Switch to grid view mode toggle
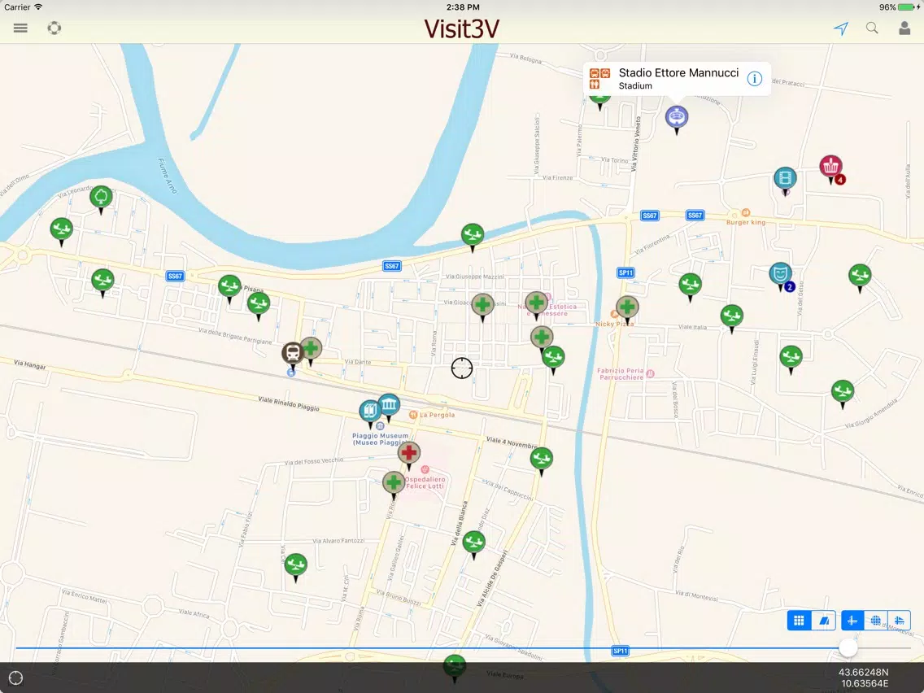Image resolution: width=924 pixels, height=693 pixels. (799, 620)
